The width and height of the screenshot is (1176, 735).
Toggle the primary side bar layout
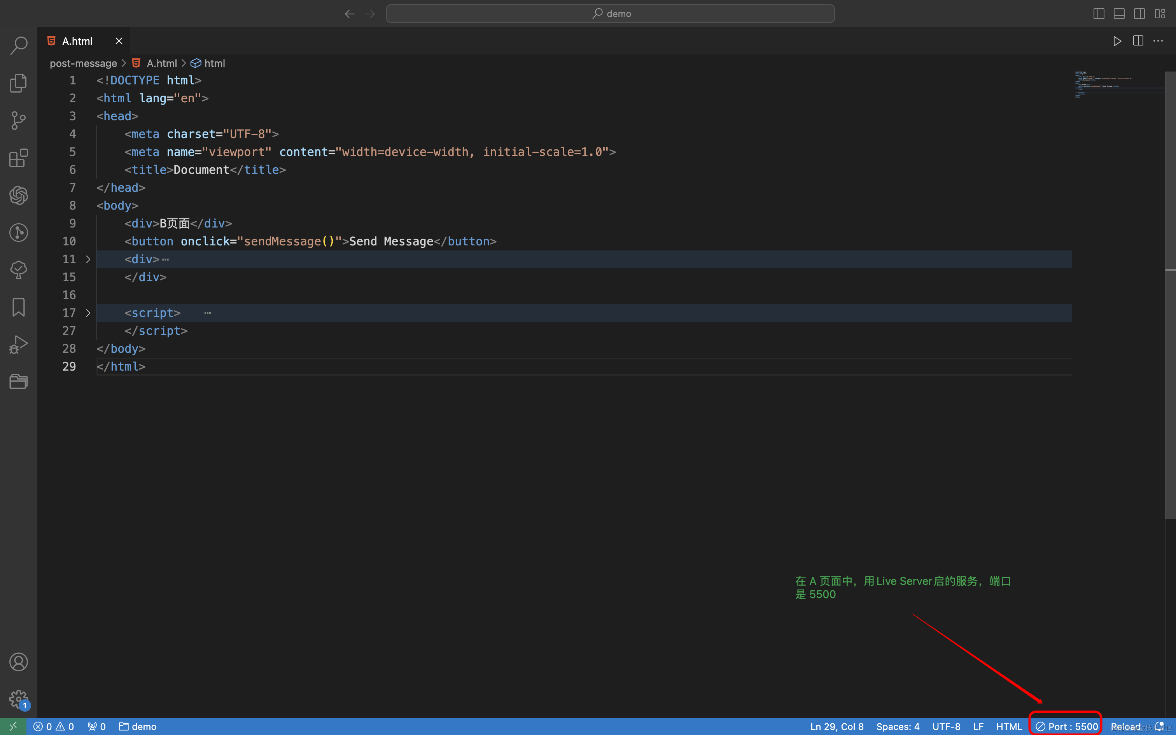1099,14
